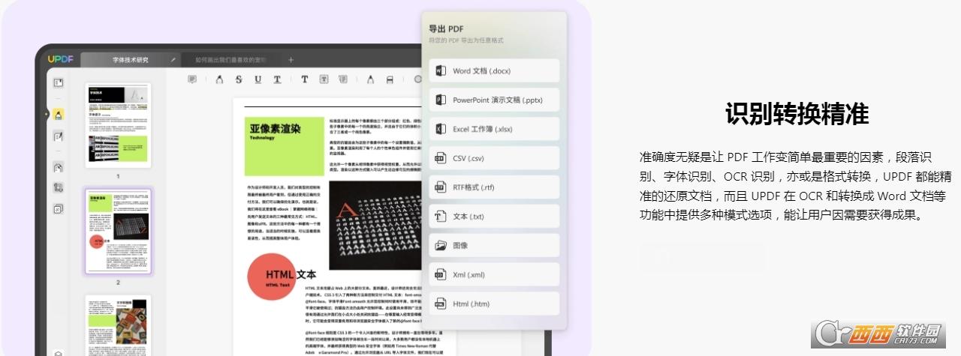Click the PowerPoint file icon
This screenshot has height=356, width=961.
[x=441, y=100]
